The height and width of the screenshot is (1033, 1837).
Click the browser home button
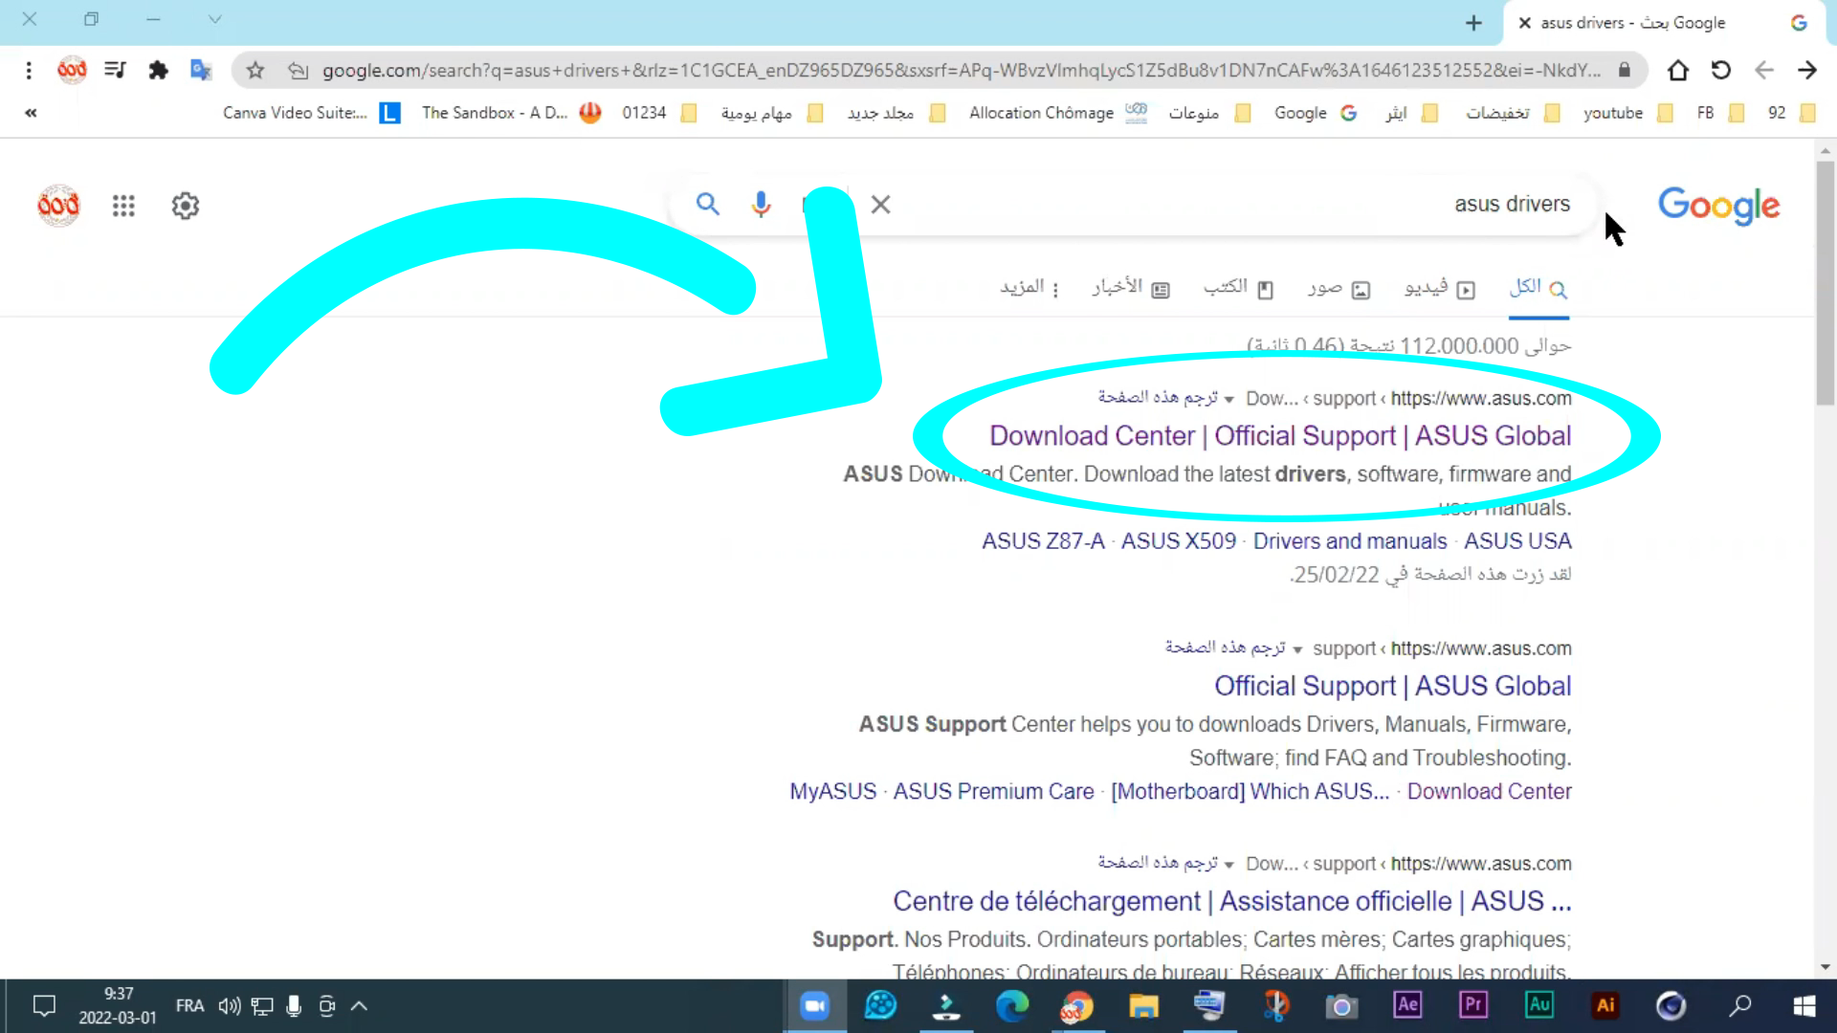coord(1677,70)
